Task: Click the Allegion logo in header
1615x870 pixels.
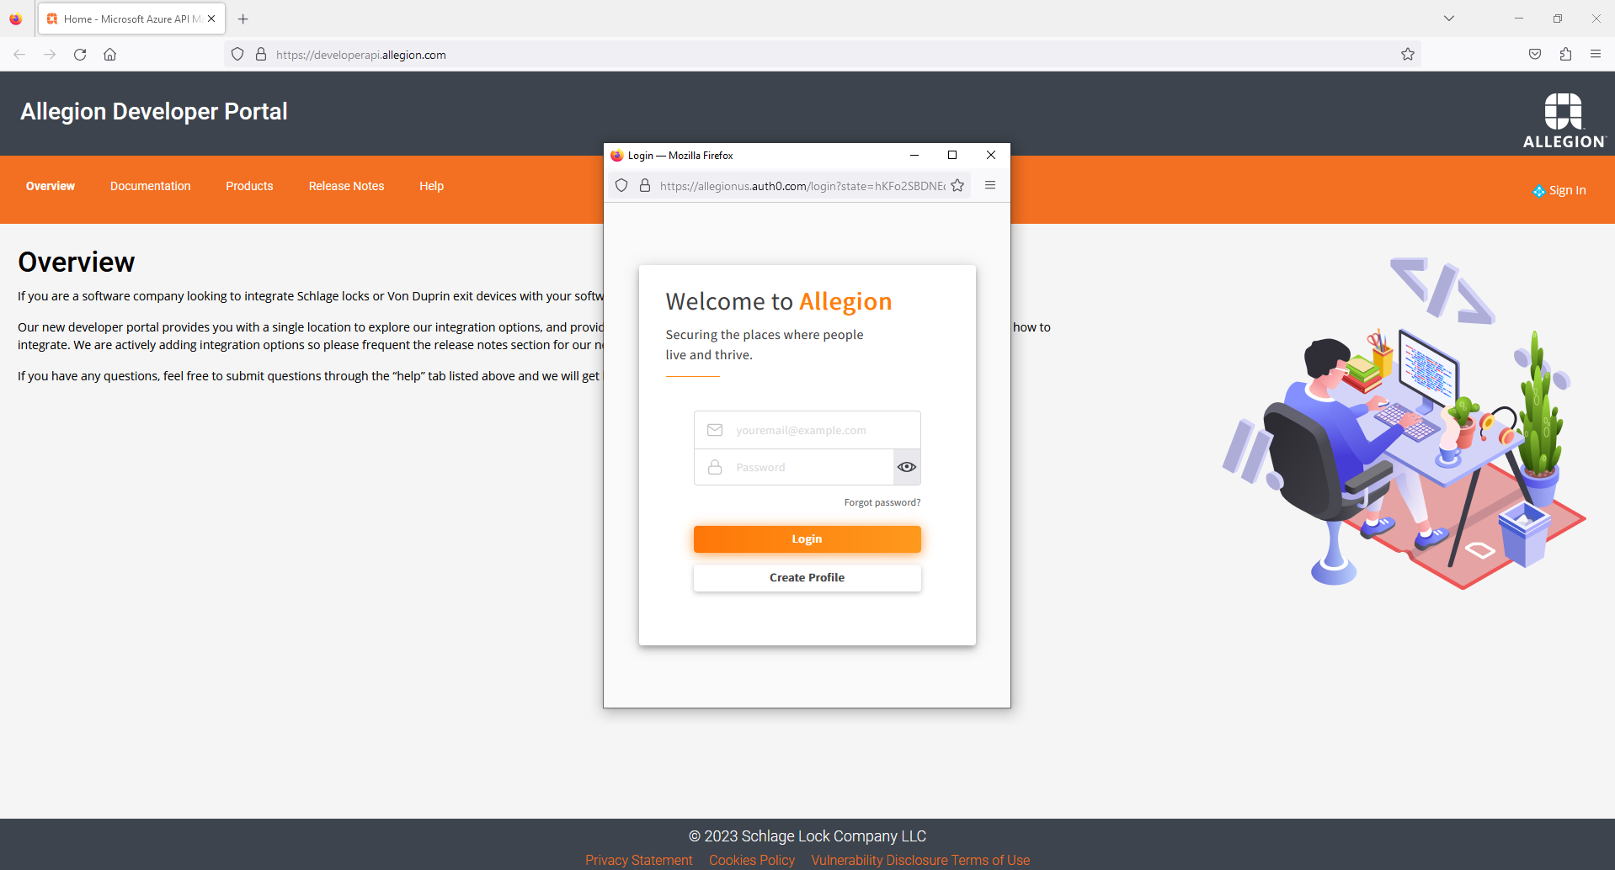Action: (1564, 121)
